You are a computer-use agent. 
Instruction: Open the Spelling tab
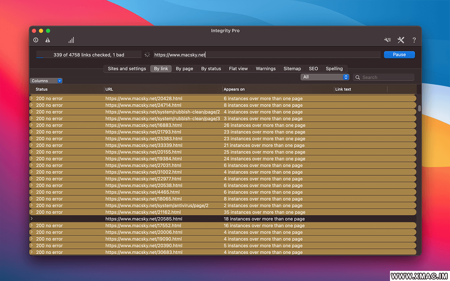click(334, 69)
